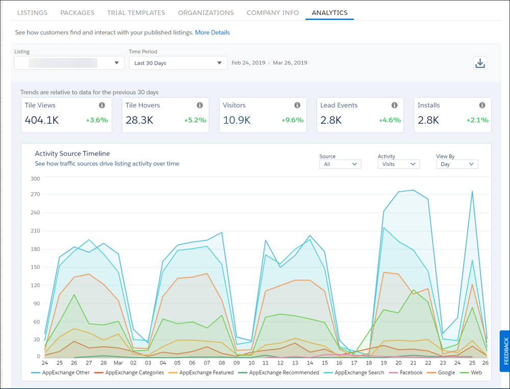Image resolution: width=510 pixels, height=389 pixels.
Task: Select the 28.3K Tile Hovers value
Action: click(x=139, y=120)
